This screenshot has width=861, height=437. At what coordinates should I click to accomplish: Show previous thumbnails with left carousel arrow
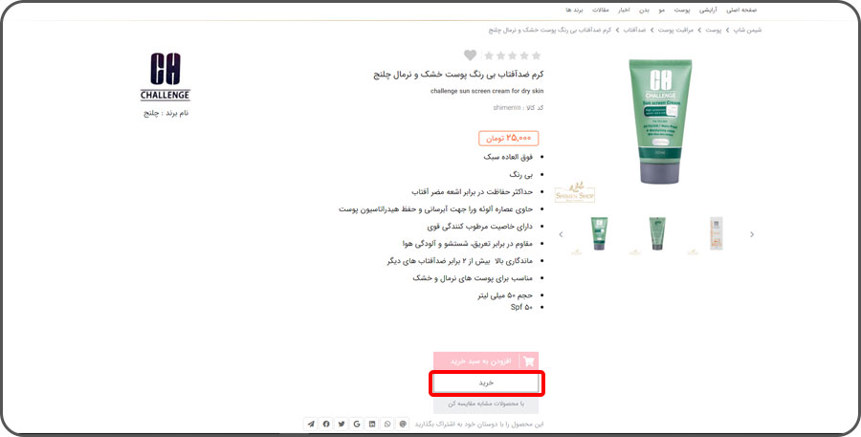pos(561,234)
